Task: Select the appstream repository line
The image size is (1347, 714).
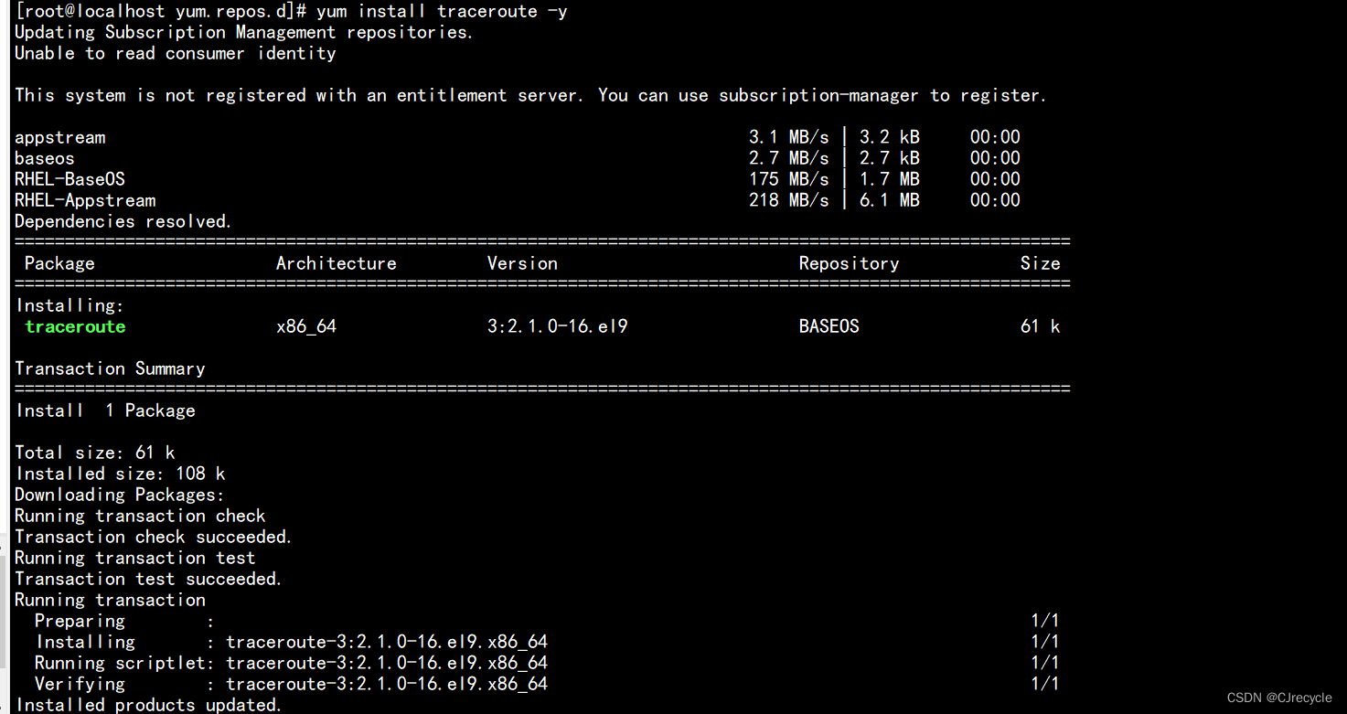Action: click(x=59, y=137)
